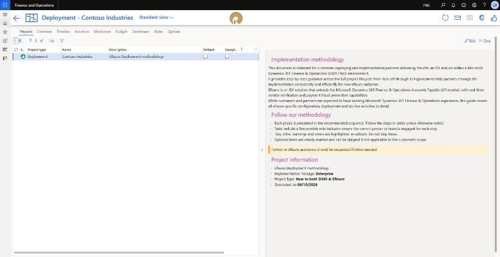
Task: Open grid column options three-dot menu
Action: click(256, 49)
